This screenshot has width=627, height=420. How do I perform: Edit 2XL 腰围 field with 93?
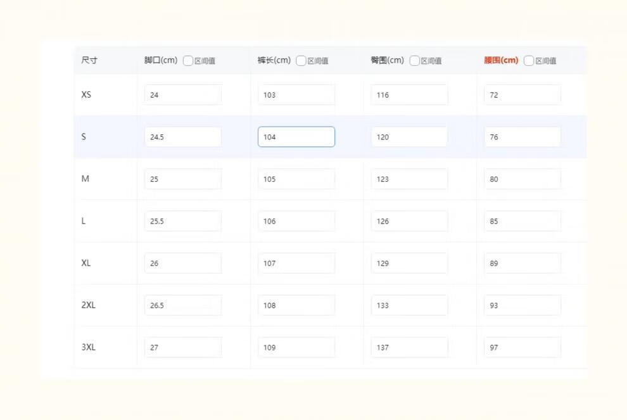(x=522, y=305)
